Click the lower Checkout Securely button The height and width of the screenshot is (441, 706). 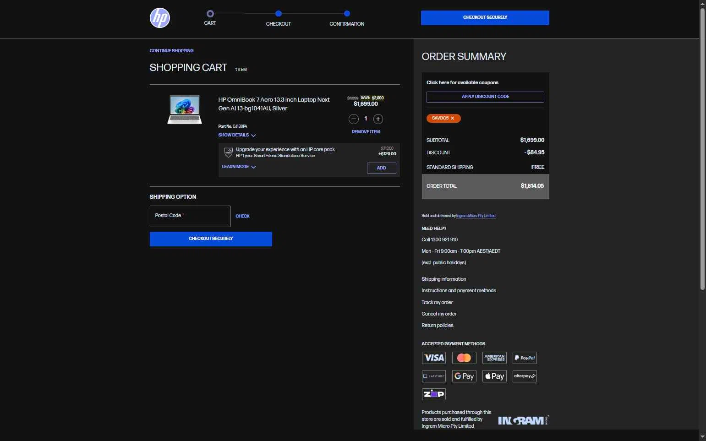tap(211, 239)
